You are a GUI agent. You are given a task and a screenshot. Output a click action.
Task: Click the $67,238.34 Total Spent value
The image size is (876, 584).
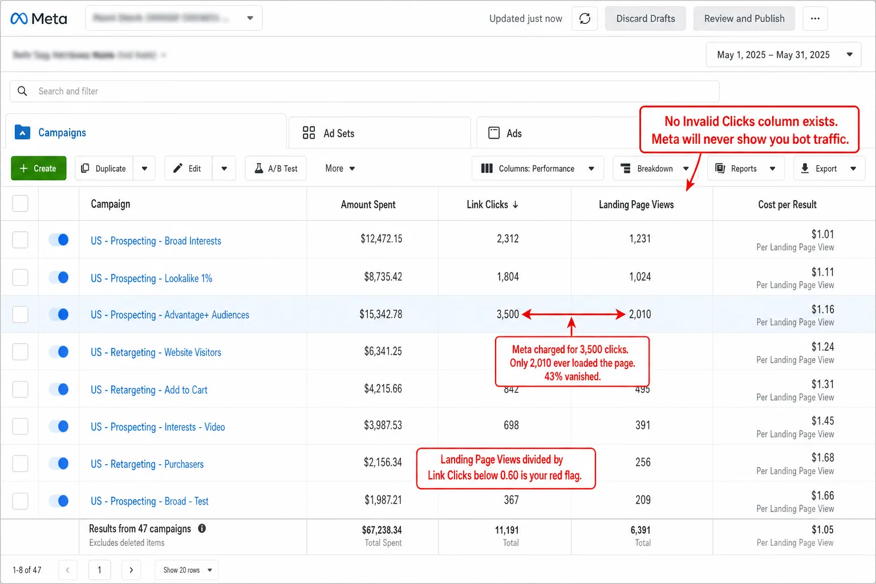pyautogui.click(x=382, y=530)
